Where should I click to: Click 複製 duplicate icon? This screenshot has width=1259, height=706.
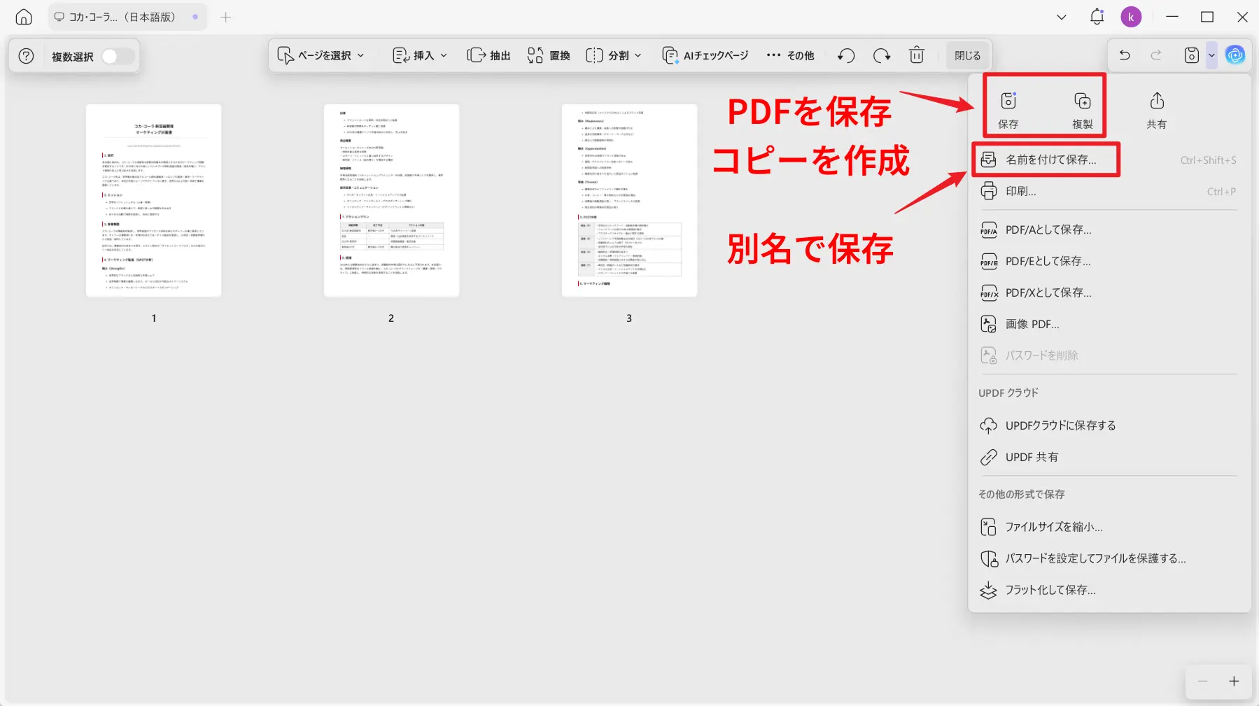pyautogui.click(x=1082, y=110)
